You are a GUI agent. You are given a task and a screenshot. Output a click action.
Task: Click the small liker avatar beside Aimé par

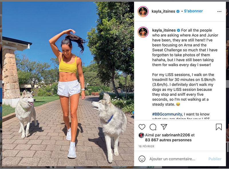[x=141, y=135]
